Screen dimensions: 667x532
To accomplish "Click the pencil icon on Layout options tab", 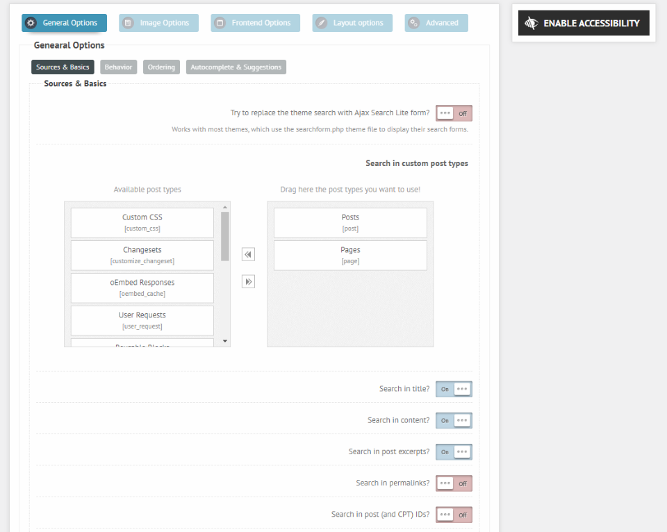I will pos(322,23).
